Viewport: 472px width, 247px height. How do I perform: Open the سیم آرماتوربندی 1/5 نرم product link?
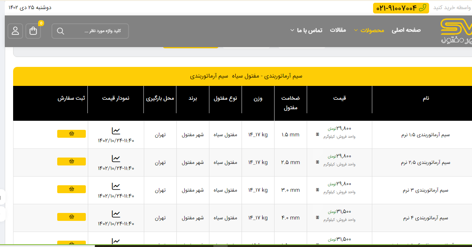click(426, 135)
